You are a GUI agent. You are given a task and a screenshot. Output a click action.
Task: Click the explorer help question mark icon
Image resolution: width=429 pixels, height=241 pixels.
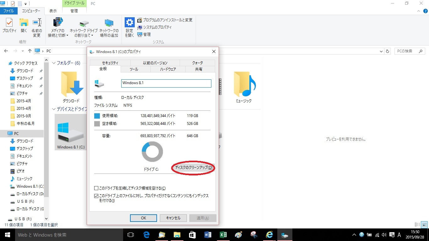425,11
